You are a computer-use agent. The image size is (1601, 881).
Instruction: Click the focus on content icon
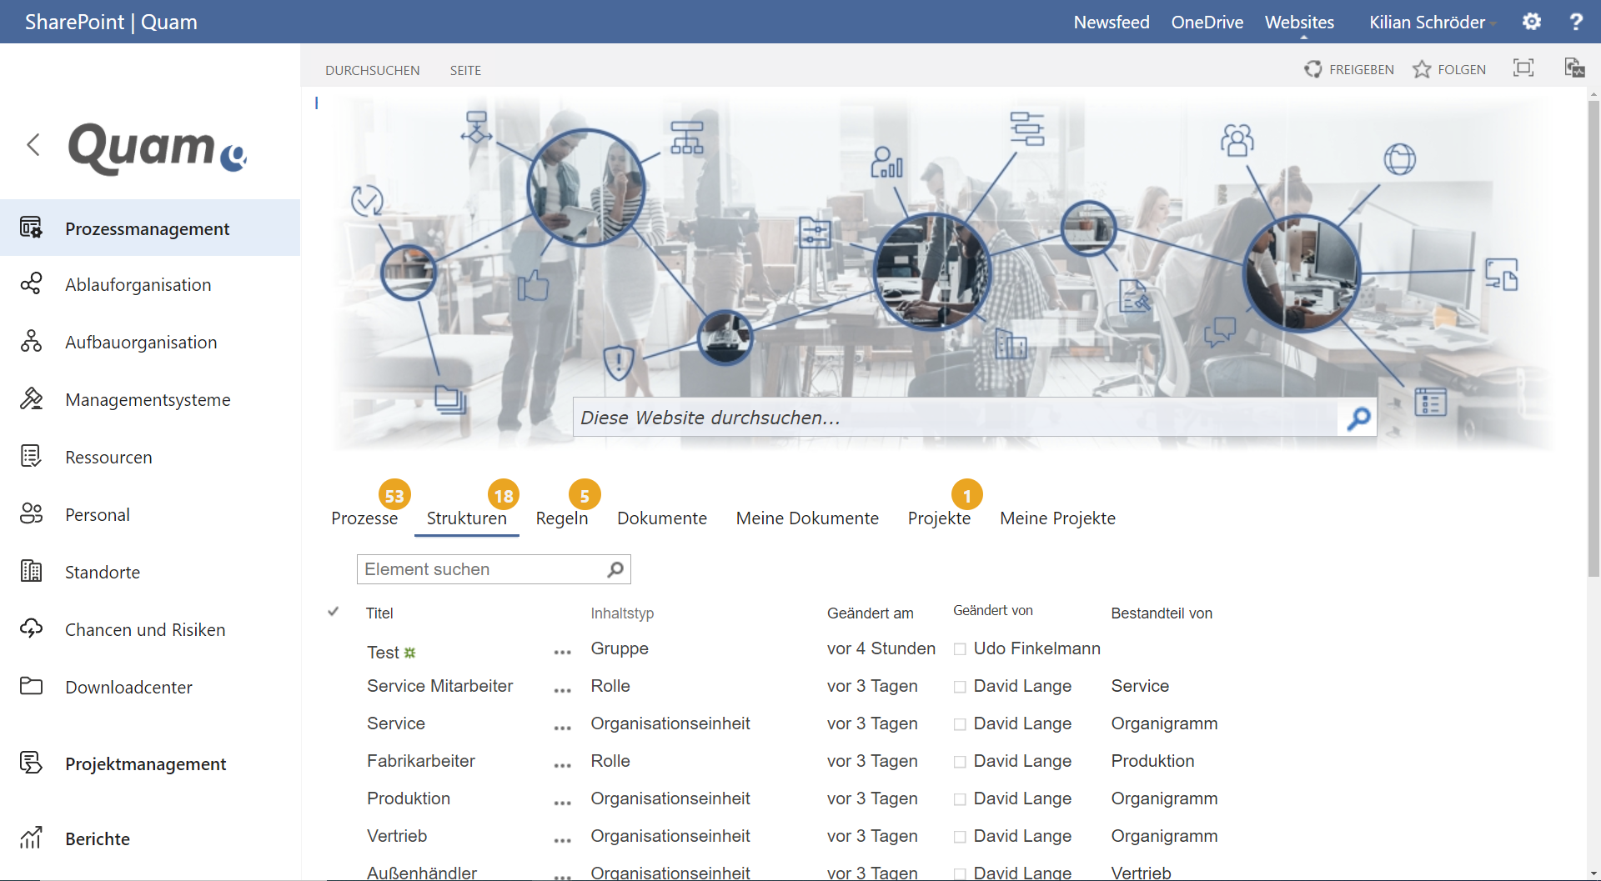[x=1523, y=68]
